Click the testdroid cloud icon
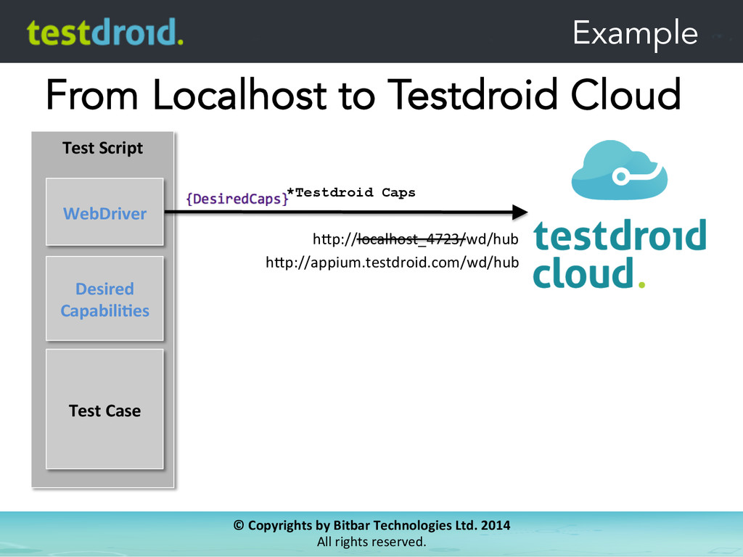Viewport: 743px width, 557px height. pos(620,170)
